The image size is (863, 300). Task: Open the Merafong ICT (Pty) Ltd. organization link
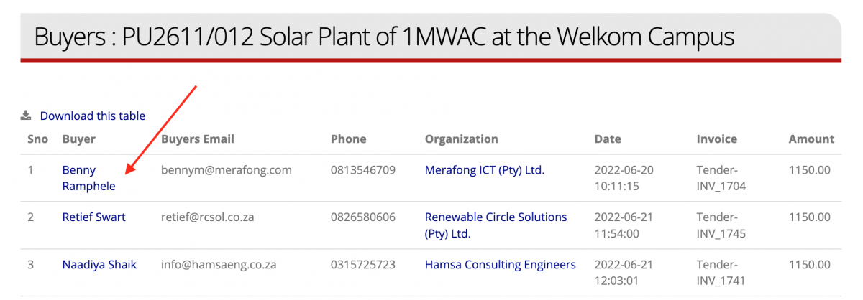[484, 170]
